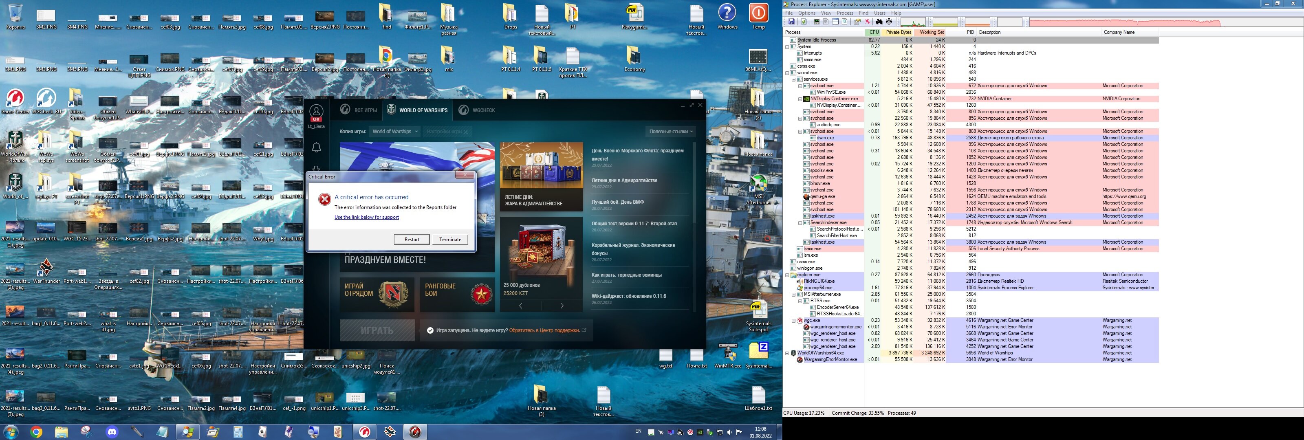Follow the 'Use the link below for support' link

pos(366,217)
